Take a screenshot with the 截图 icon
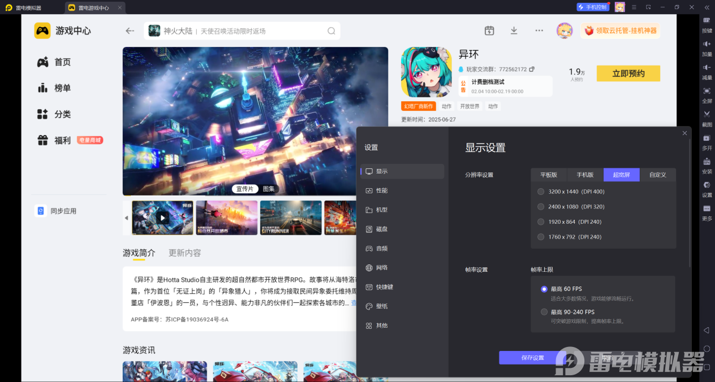 coord(707,115)
